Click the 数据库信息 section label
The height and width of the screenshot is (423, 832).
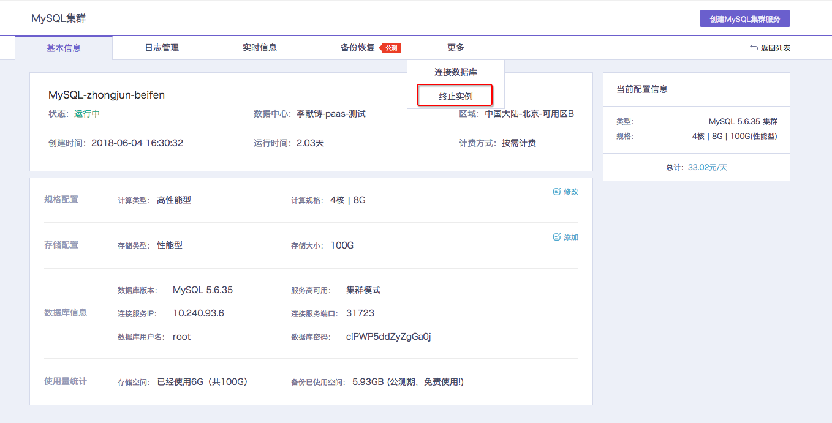pyautogui.click(x=66, y=313)
